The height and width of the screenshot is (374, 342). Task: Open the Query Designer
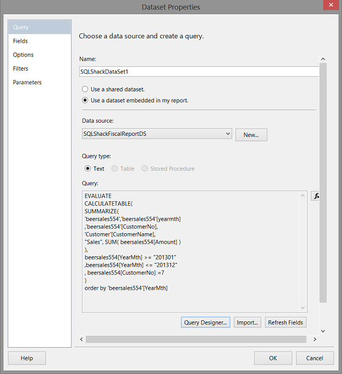click(x=205, y=323)
